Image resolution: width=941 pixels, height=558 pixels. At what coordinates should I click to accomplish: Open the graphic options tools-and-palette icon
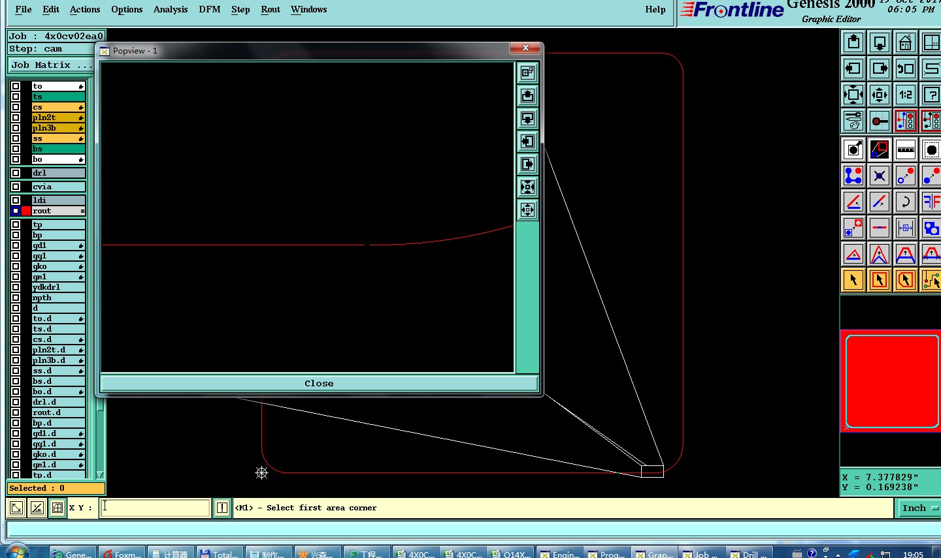point(853,121)
